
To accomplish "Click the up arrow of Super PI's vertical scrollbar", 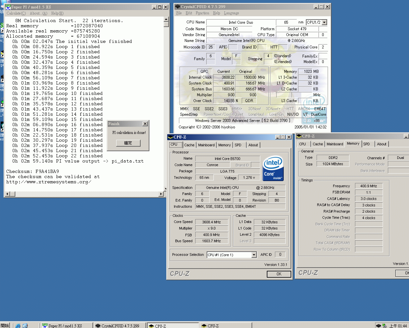I will (166, 19).
